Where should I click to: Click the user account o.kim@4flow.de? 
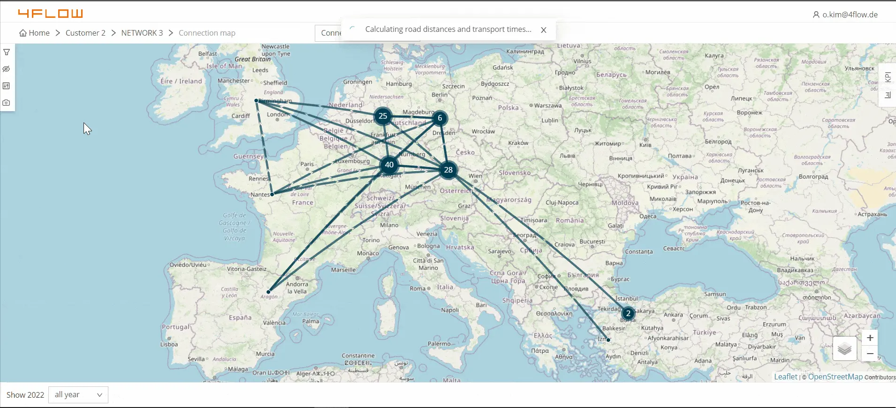(x=845, y=15)
